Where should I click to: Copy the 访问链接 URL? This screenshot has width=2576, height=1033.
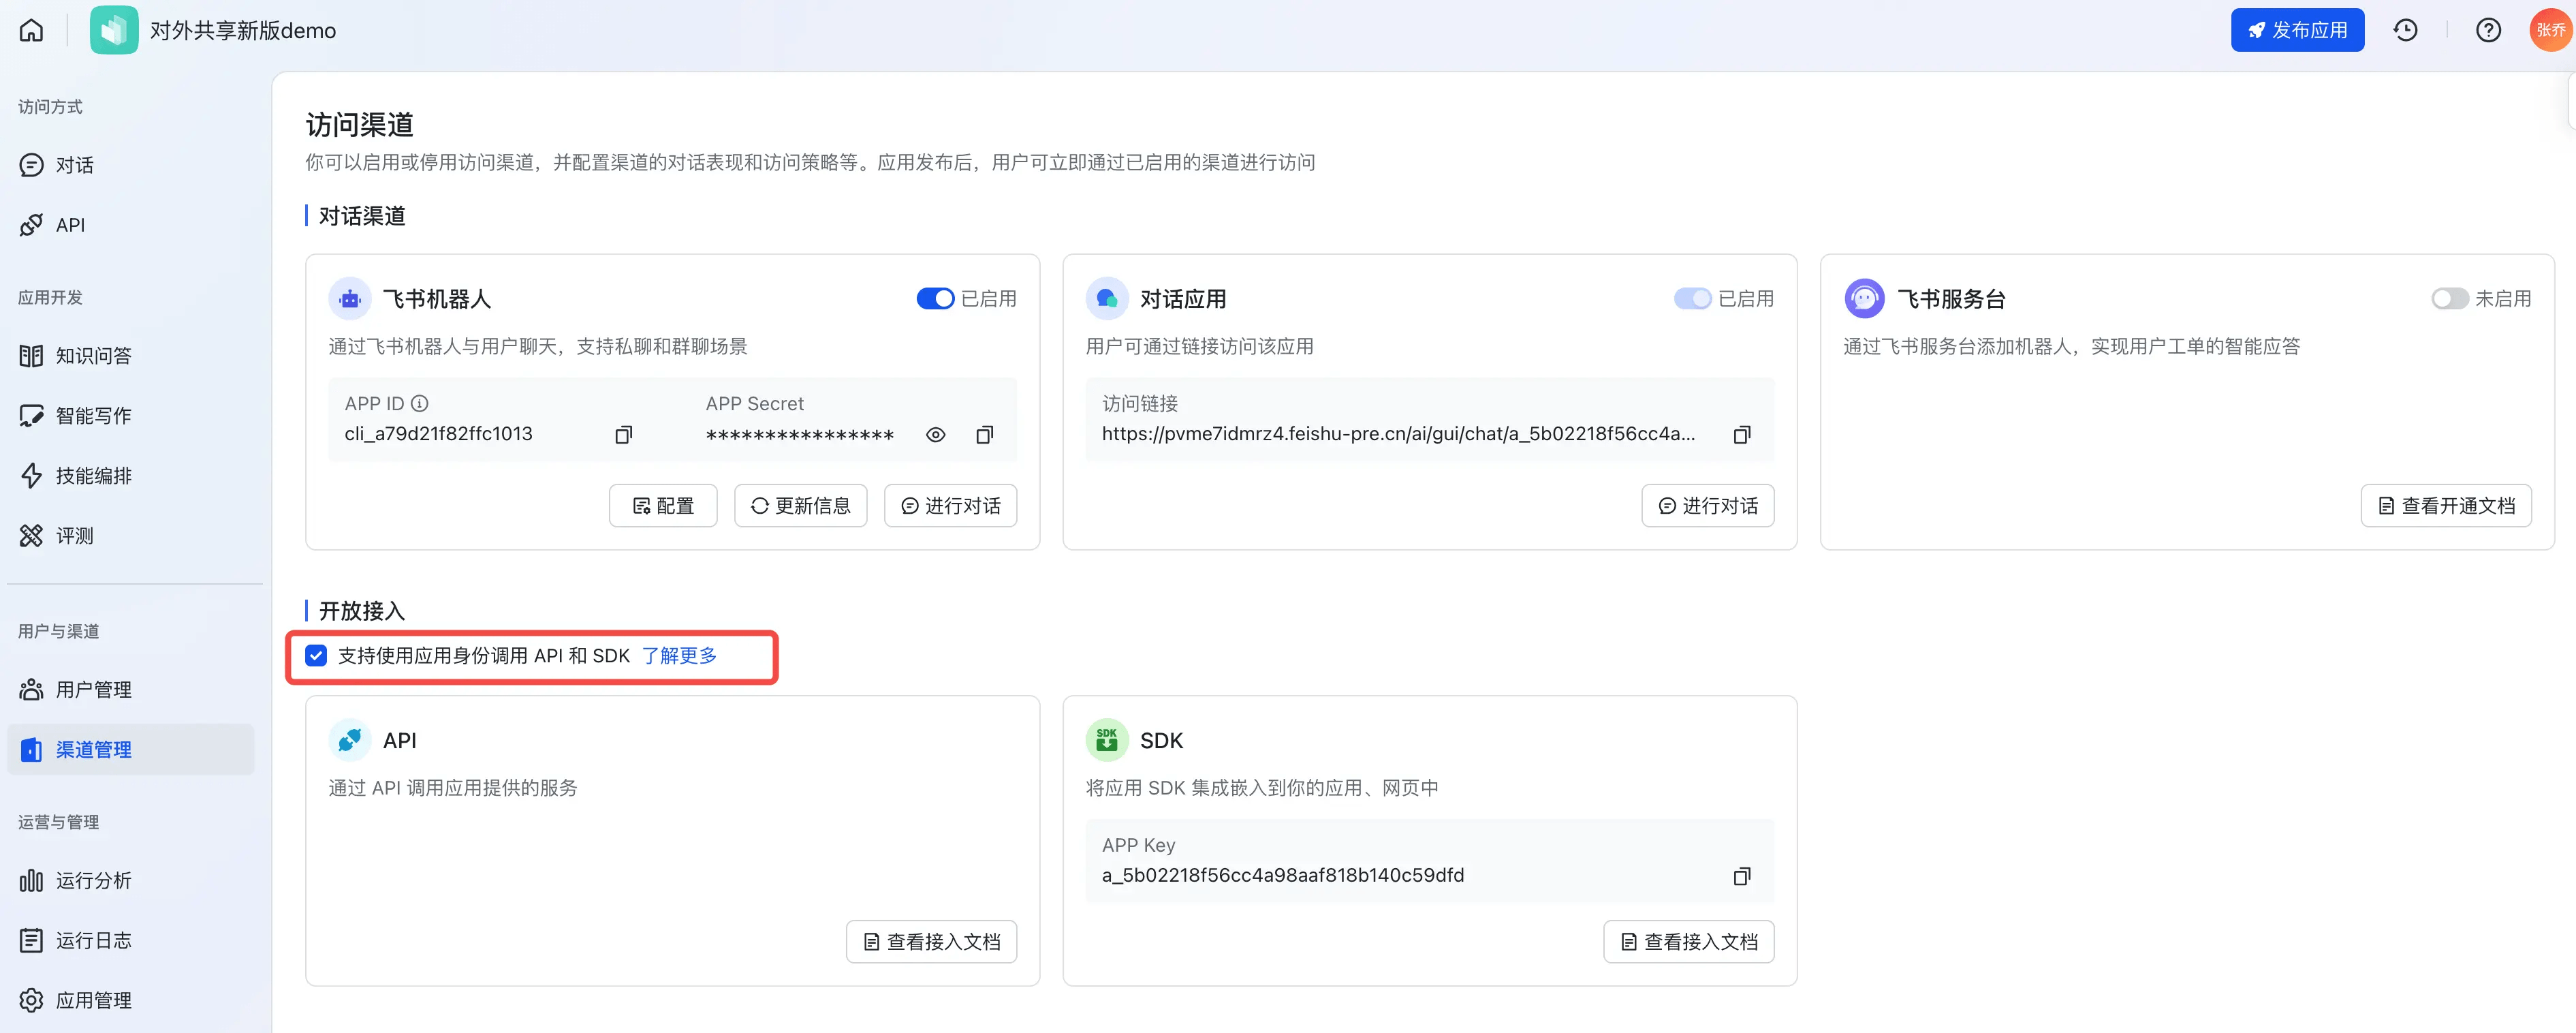[x=1741, y=434]
